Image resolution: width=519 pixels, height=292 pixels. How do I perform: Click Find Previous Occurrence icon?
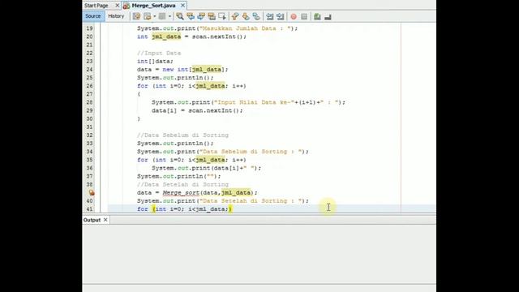click(x=191, y=16)
